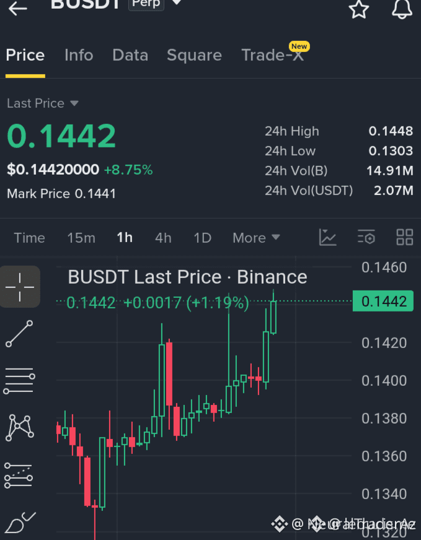Select the dotted price range forecasting tool
Image resolution: width=421 pixels, height=540 pixels.
point(19,476)
